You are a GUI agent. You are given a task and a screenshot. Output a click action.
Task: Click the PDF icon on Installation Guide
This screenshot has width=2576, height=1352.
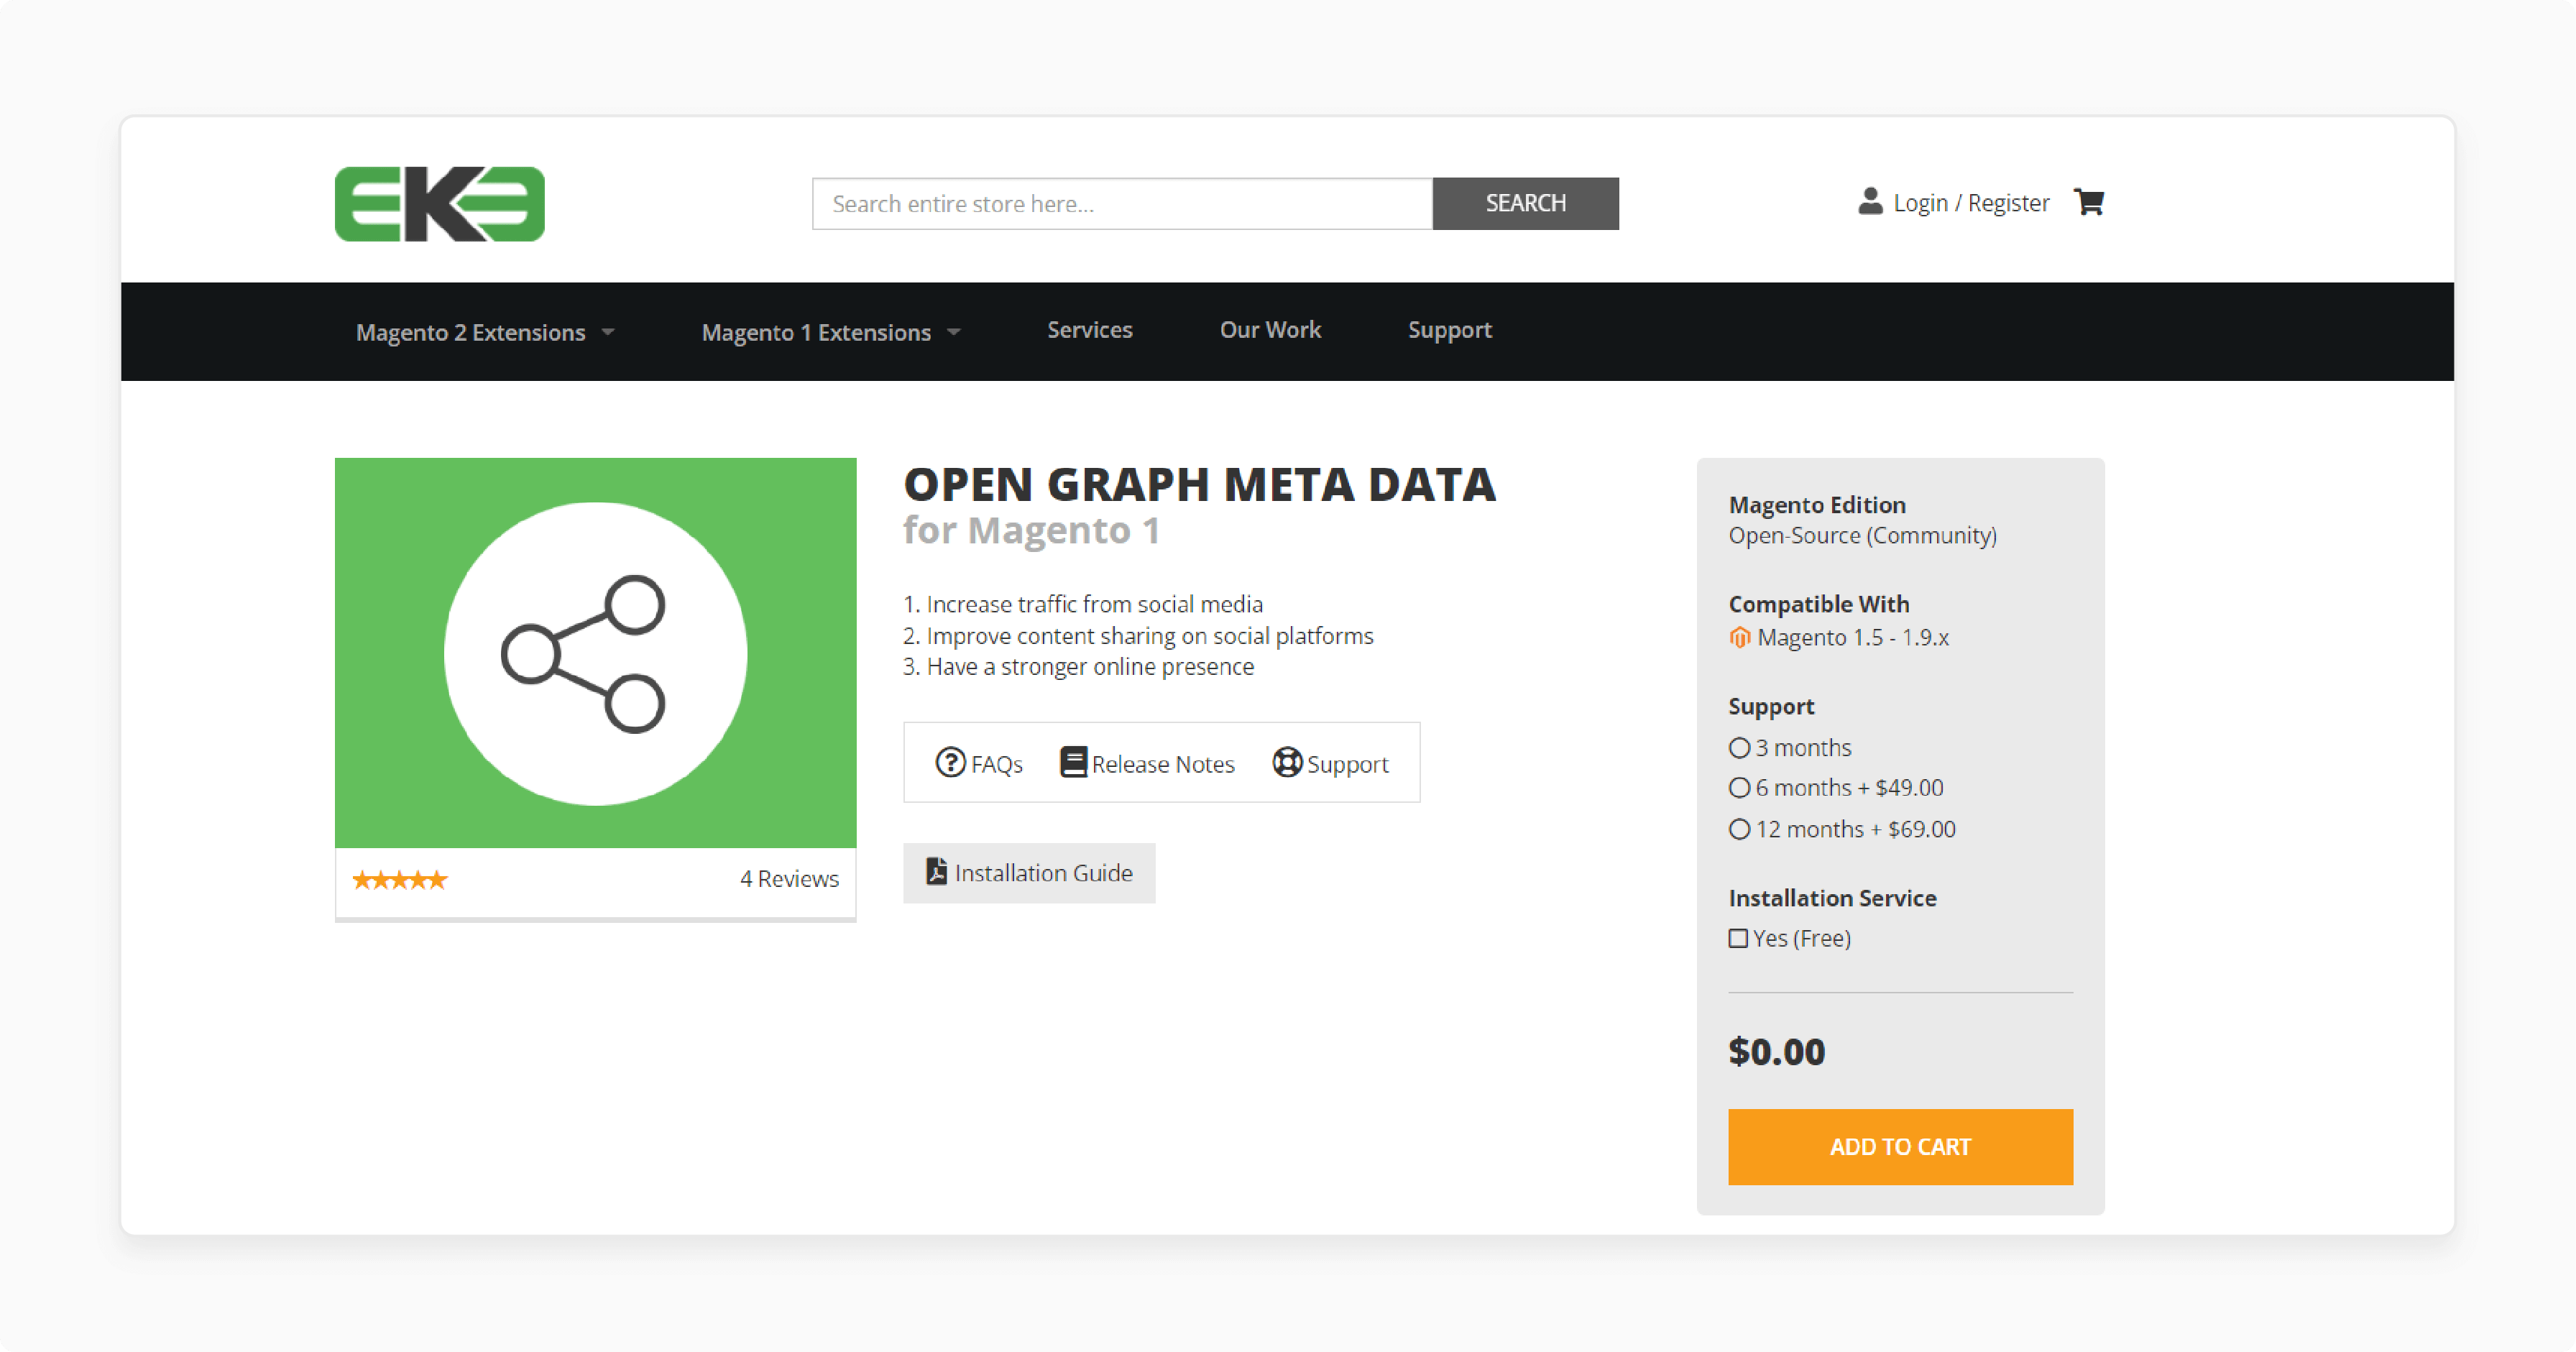coord(936,871)
